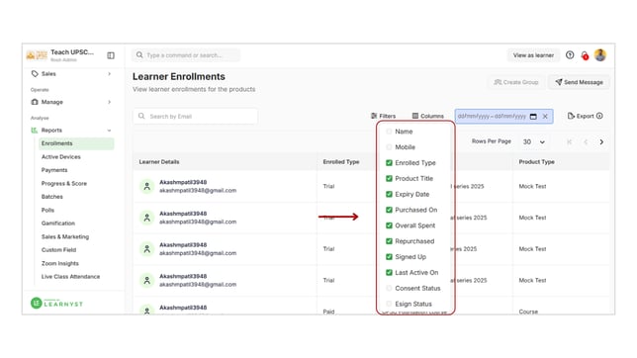Image resolution: width=637 pixels, height=358 pixels.
Task: Open Polls report
Action: pos(47,210)
